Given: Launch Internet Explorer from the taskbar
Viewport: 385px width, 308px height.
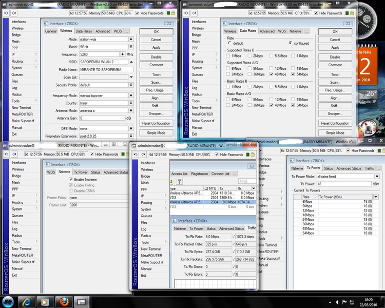Looking at the screenshot, I should click(x=26, y=302).
